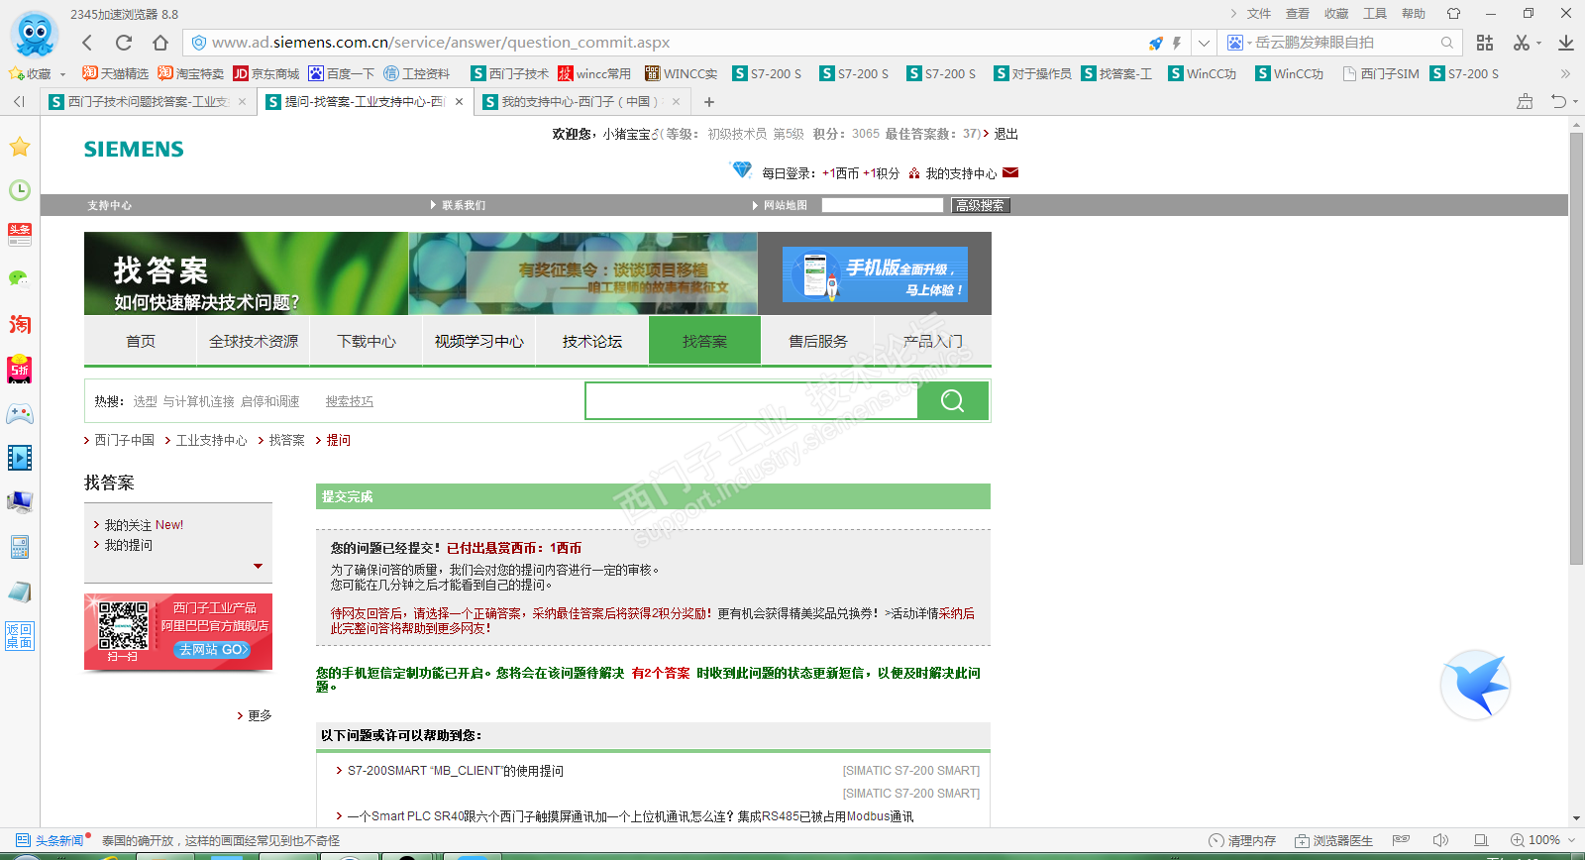The height and width of the screenshot is (860, 1585).
Task: Open the WeChat icon in the sidebar
Action: point(20,279)
